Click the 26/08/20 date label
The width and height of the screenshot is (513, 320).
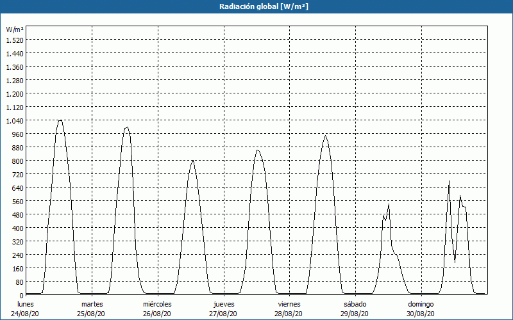(157, 314)
